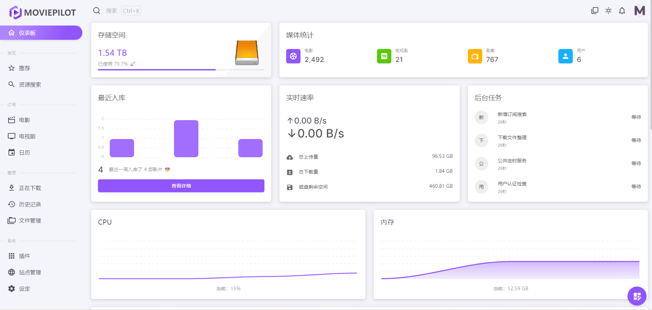
Task: Open 资源搜索 in the sidebar
Action: tap(41, 84)
